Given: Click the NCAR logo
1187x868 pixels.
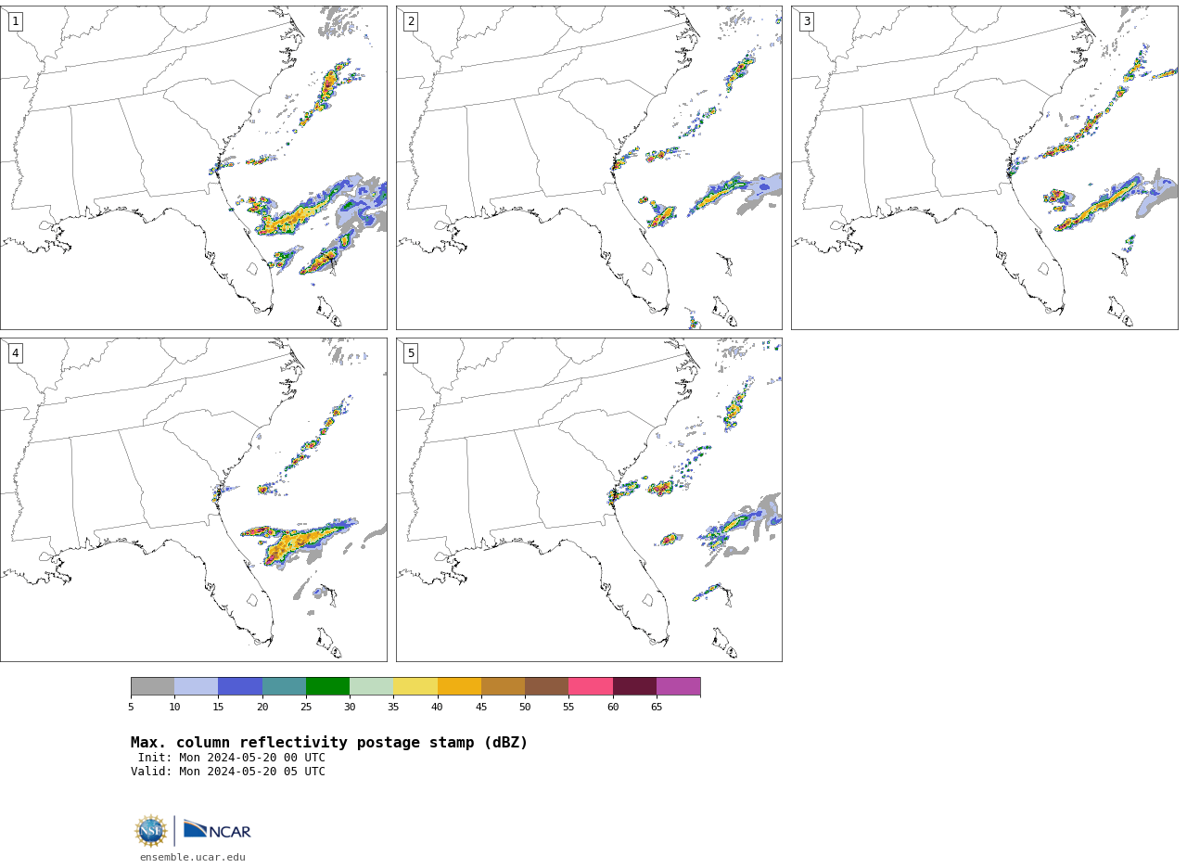Looking at the screenshot, I should coord(217,830).
